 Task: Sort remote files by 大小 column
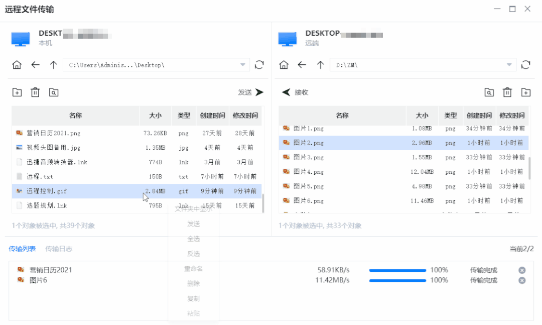point(422,116)
